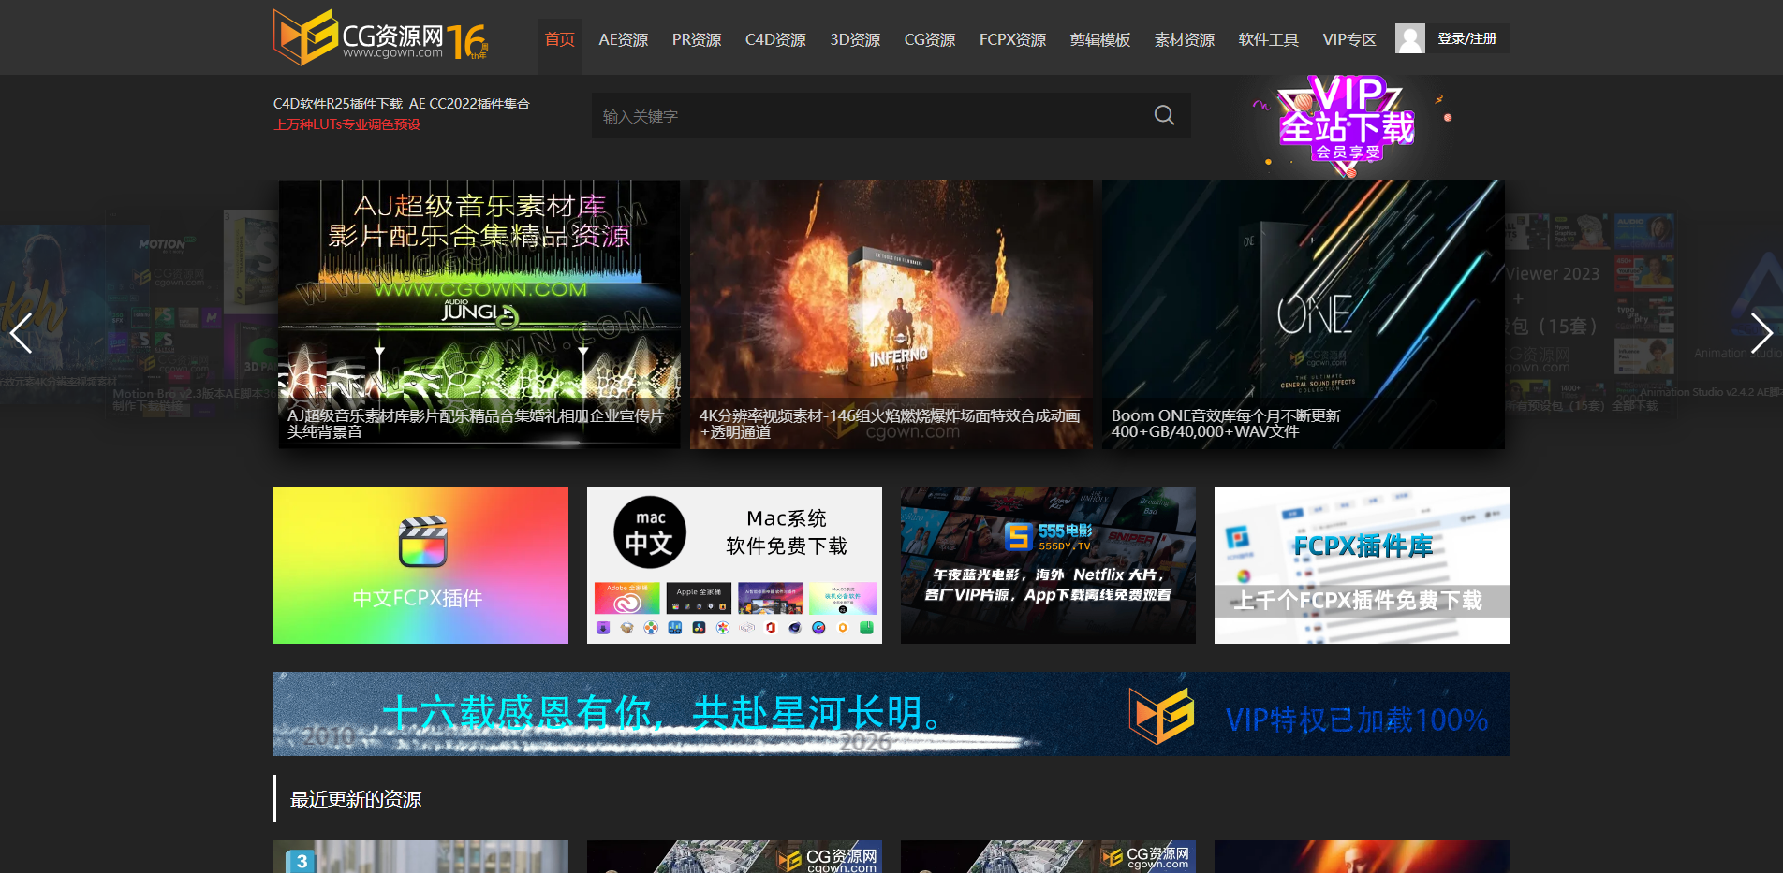
Task: Click the 十六载感恩有你 anniversary banner
Action: (x=891, y=714)
